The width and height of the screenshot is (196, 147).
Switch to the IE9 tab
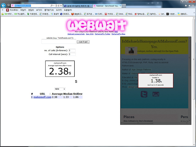pyautogui.click(x=78, y=6)
